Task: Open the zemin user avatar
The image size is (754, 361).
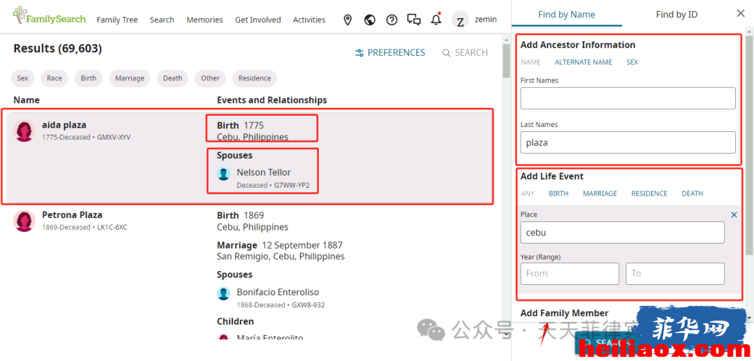Action: point(460,20)
